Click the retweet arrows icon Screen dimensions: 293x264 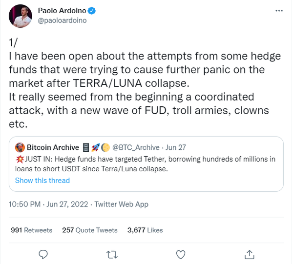111,254
